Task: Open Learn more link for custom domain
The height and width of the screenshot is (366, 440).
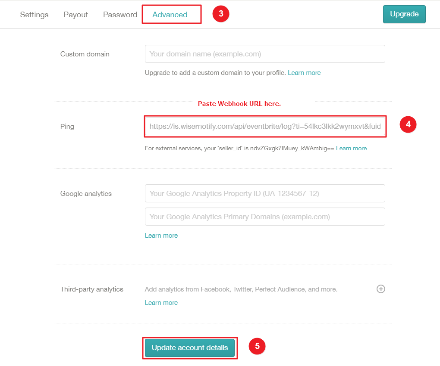Action: coord(304,73)
